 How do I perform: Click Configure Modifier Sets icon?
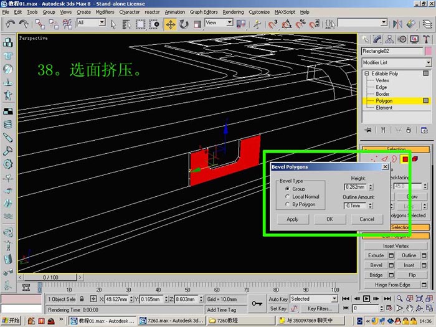424,130
